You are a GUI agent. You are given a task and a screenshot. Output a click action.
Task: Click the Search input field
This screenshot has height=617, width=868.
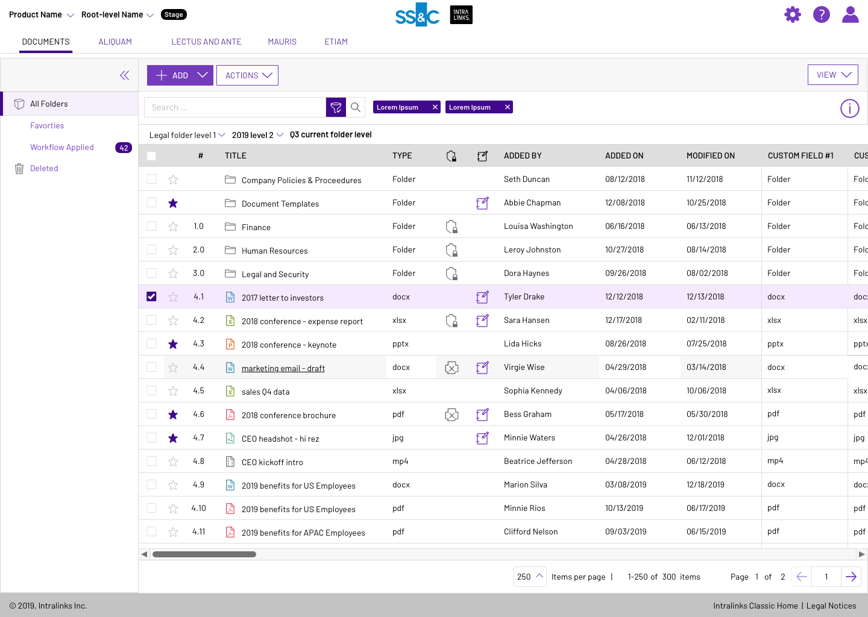(235, 107)
